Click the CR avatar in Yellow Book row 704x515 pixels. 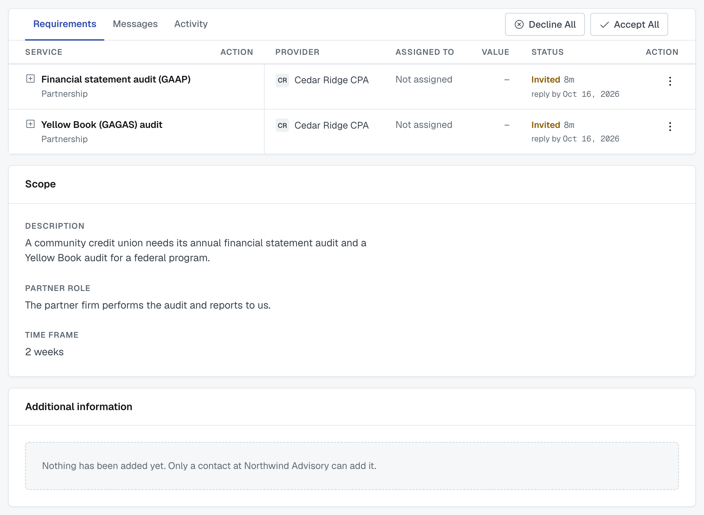pos(282,126)
